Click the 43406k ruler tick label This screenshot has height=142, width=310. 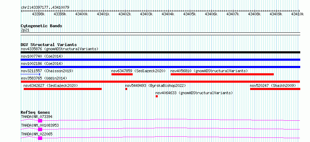coord(211,14)
